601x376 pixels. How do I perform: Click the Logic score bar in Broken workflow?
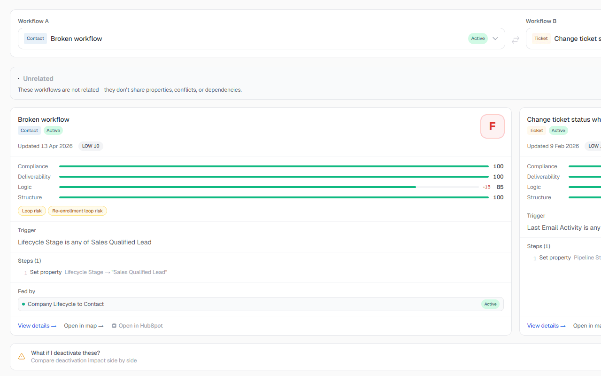[269, 187]
